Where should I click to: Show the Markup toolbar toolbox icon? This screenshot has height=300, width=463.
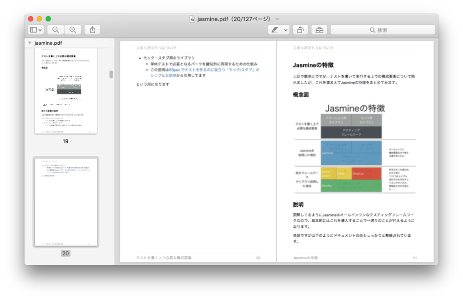point(319,30)
